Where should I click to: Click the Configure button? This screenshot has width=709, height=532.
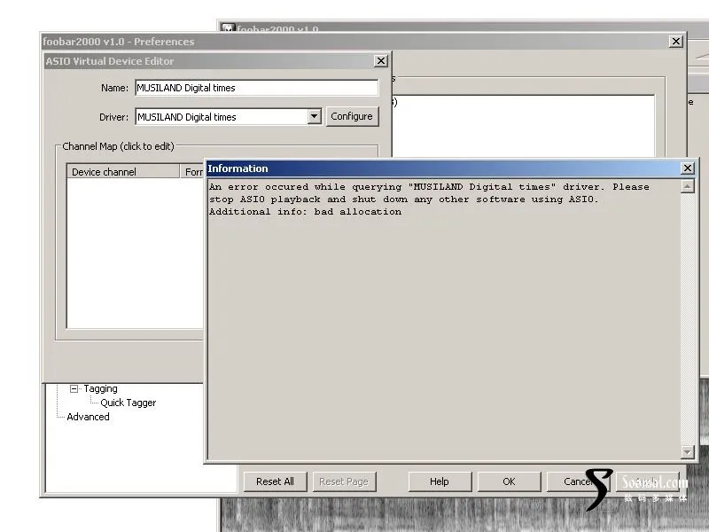tap(352, 117)
